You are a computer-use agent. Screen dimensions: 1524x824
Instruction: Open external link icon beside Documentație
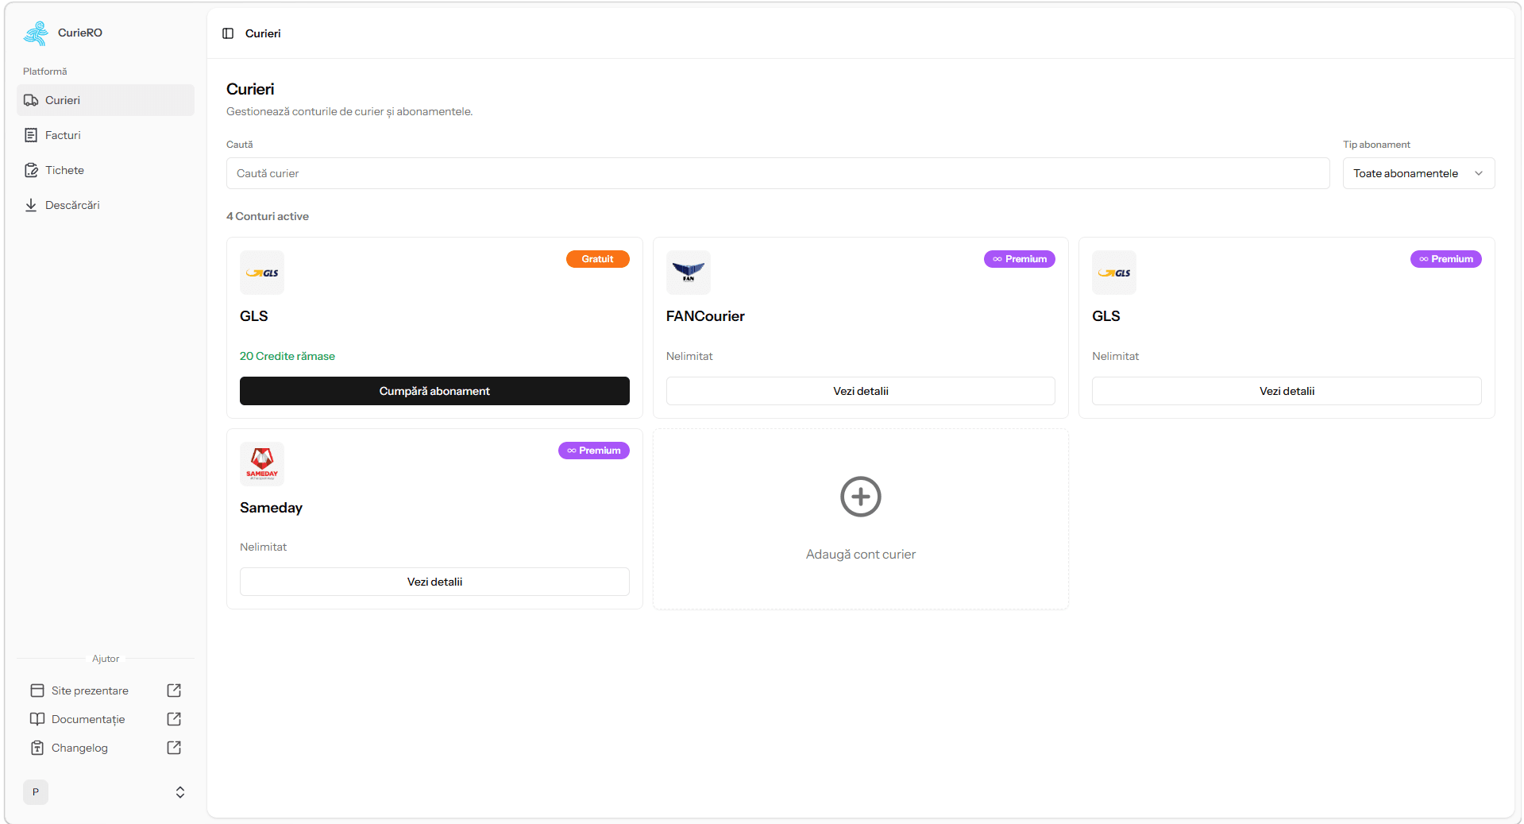(x=174, y=719)
